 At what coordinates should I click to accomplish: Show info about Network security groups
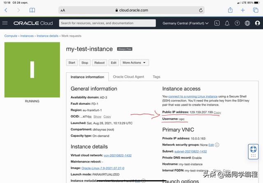pyautogui.click(x=217, y=145)
